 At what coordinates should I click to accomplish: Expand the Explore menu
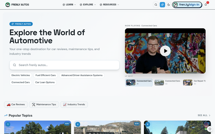[x=88, y=5]
